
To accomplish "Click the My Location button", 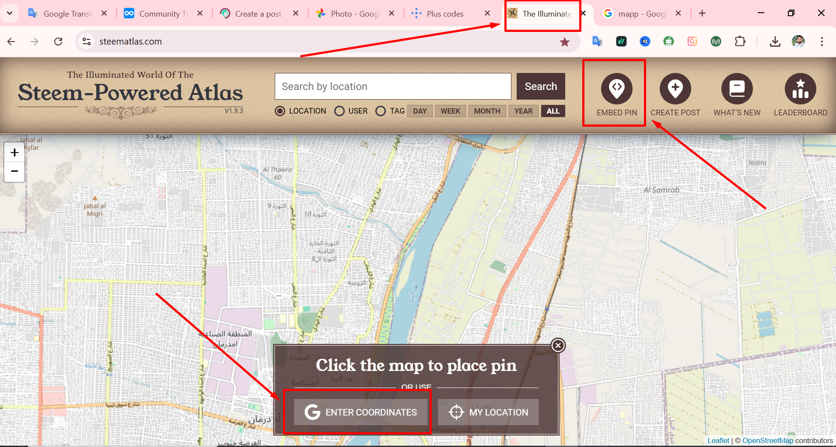I will [x=488, y=412].
